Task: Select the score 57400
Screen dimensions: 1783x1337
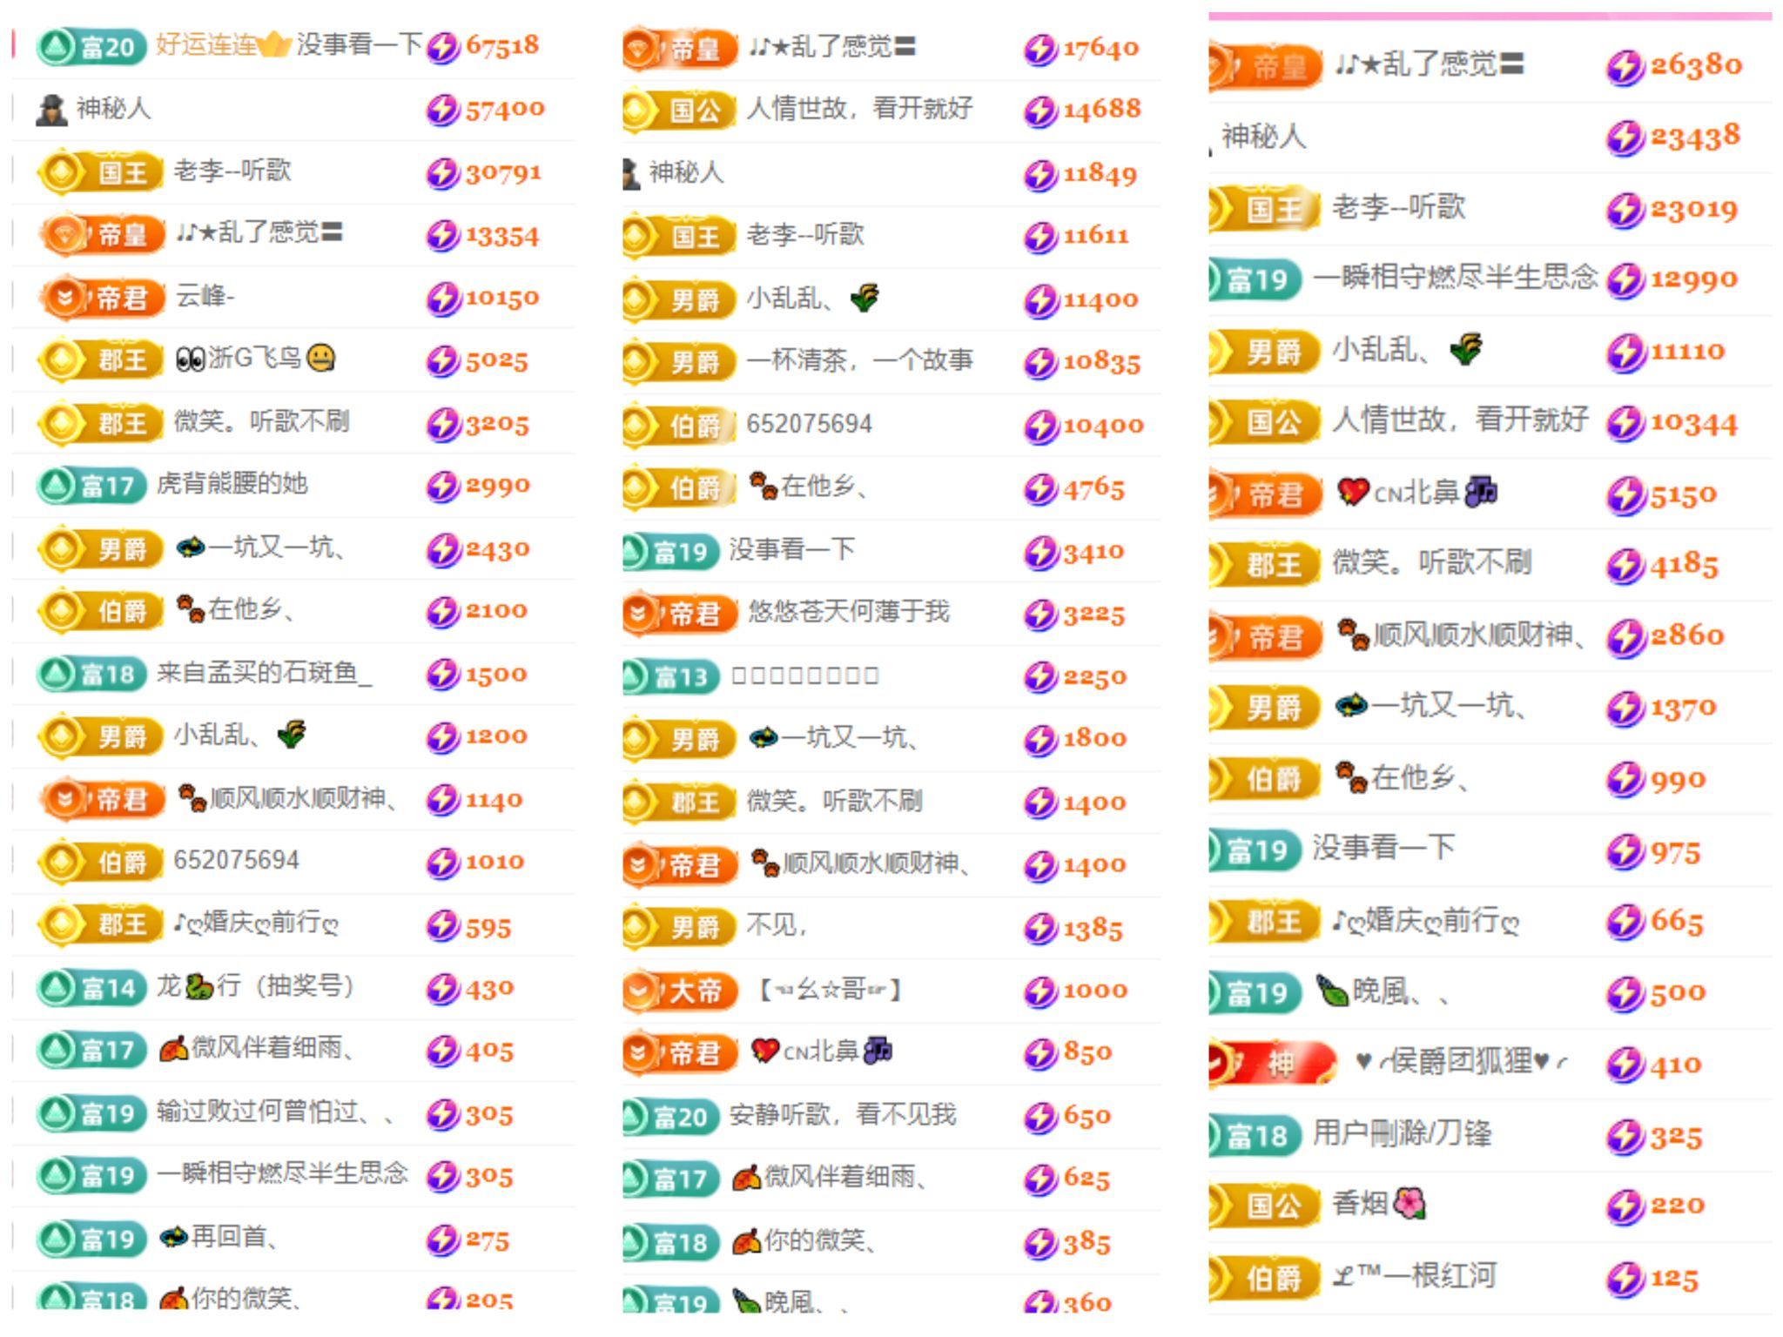Action: point(504,110)
